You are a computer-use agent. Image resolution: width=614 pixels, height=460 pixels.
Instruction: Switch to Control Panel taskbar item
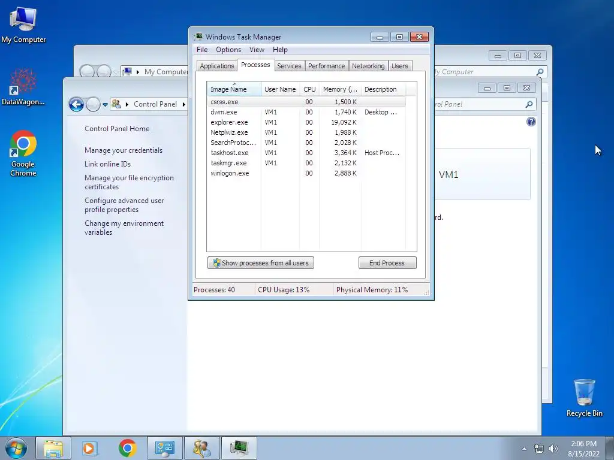pos(164,448)
